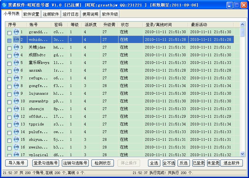
Task: Click the avatar icon for account grandd...
Action: (16, 32)
